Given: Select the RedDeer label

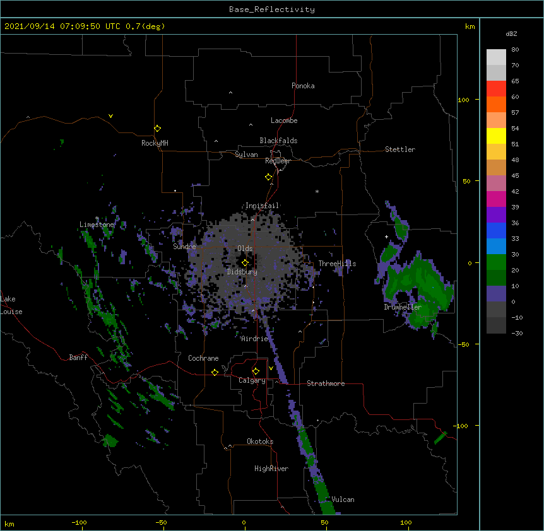Looking at the screenshot, I should click(278, 161).
